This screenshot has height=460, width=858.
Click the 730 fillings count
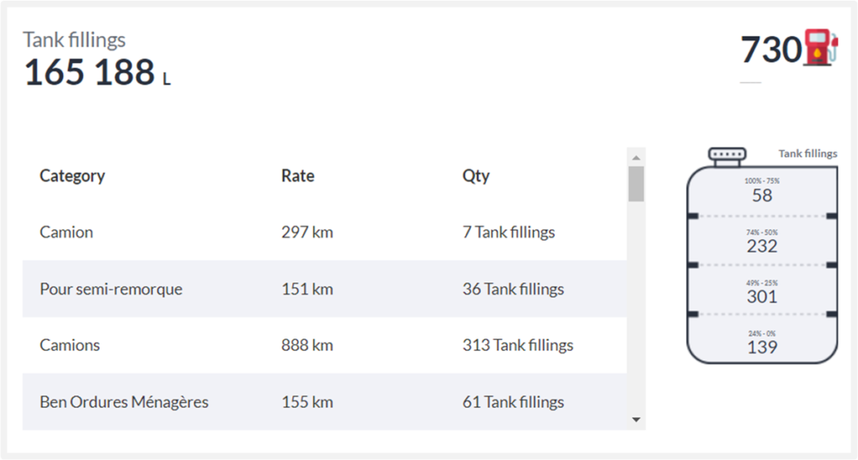771,50
